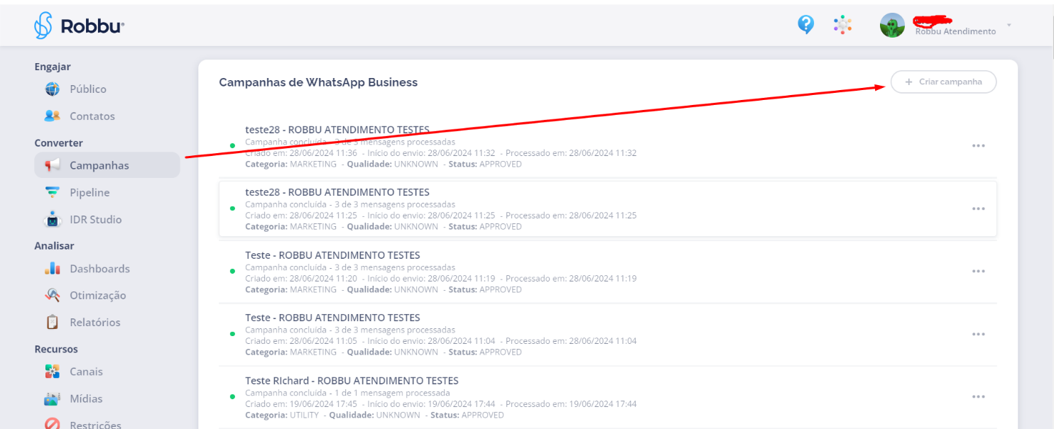Click the Dashboards bar chart icon
The height and width of the screenshot is (429, 1054).
point(53,269)
